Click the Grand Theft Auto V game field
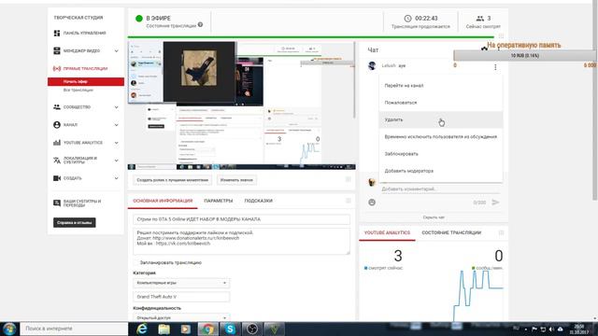This screenshot has height=336, width=598. (x=181, y=297)
